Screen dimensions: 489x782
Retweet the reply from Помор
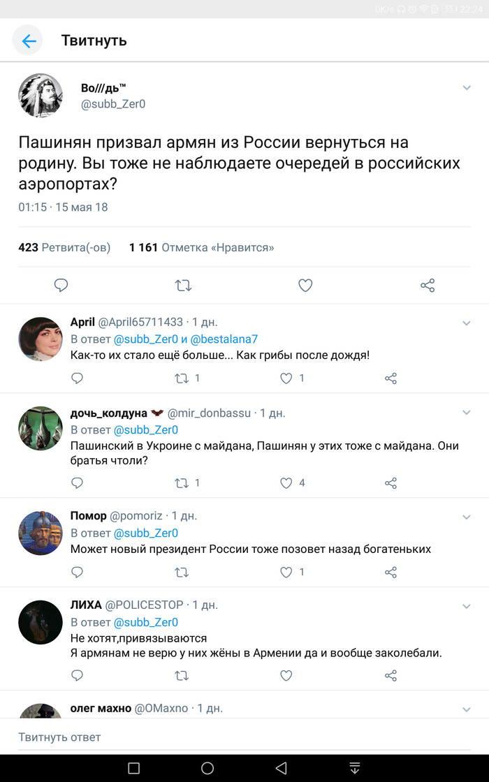coord(182,572)
